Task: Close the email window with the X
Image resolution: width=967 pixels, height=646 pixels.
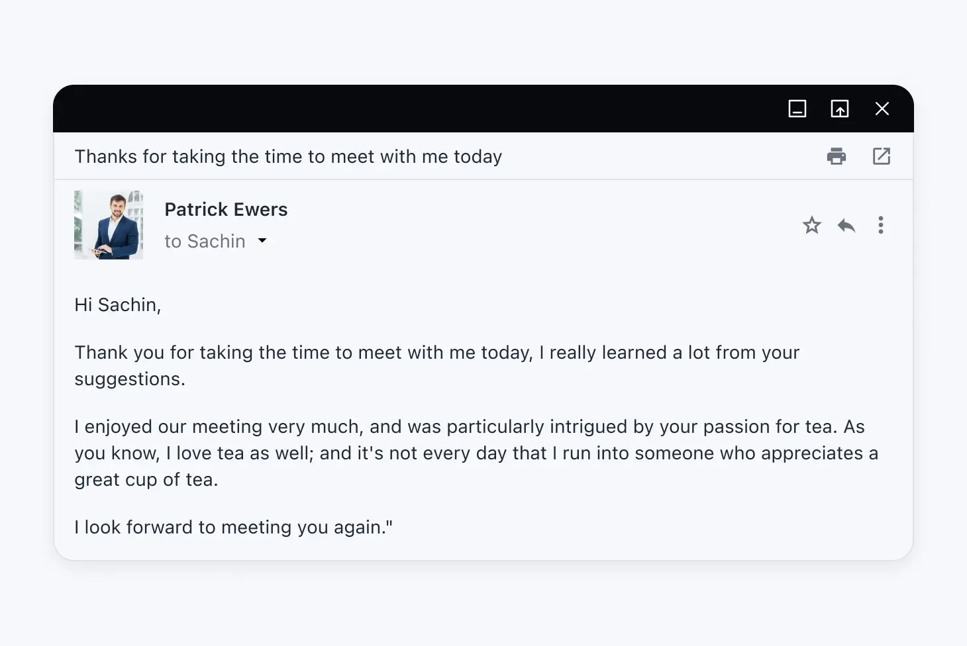Action: [882, 109]
